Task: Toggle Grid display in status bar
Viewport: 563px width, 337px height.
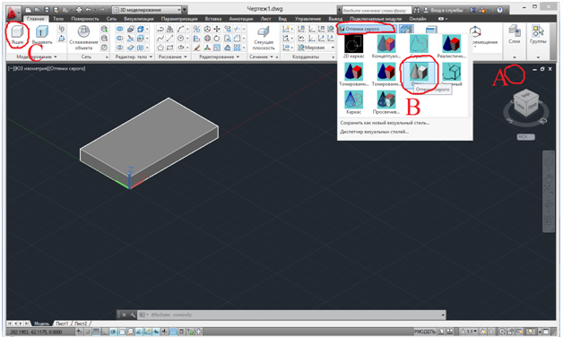Action: click(x=96, y=332)
